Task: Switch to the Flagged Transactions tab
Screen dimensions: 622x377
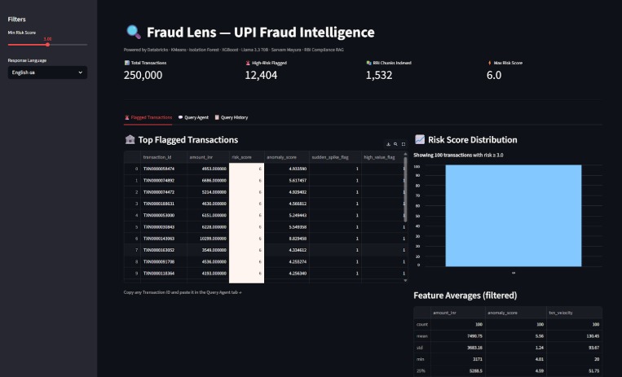Action: coord(148,118)
